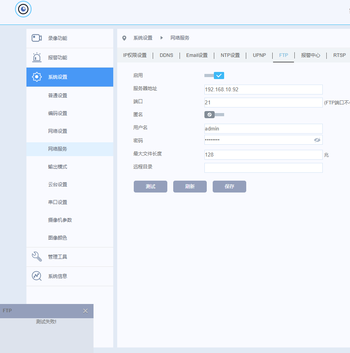This screenshot has height=353, width=350.
Task: Click the camera eye logo icon
Action: pyautogui.click(x=23, y=9)
